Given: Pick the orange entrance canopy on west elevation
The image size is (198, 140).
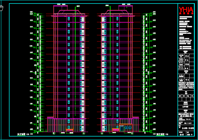Looking at the screenshot, I should (116, 129).
